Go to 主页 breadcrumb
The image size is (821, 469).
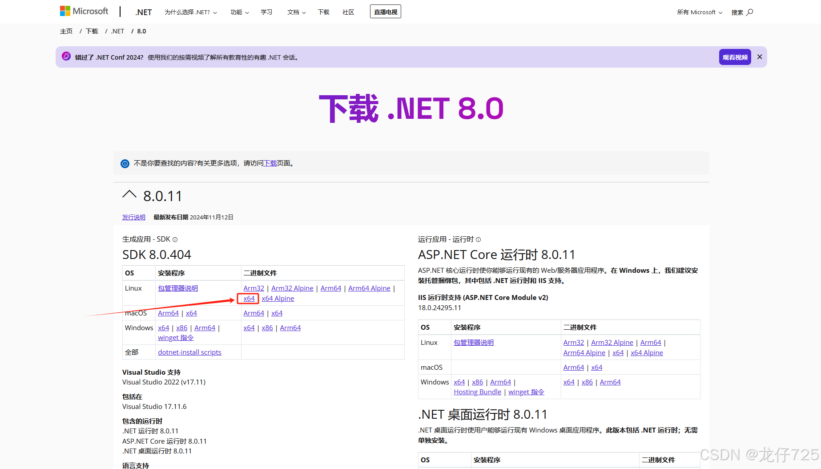click(66, 31)
